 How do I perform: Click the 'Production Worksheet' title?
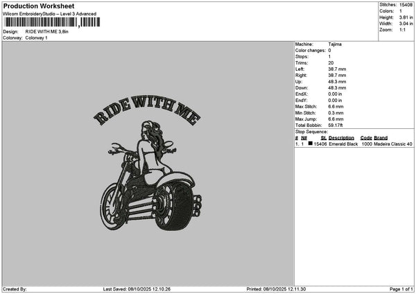(39, 6)
